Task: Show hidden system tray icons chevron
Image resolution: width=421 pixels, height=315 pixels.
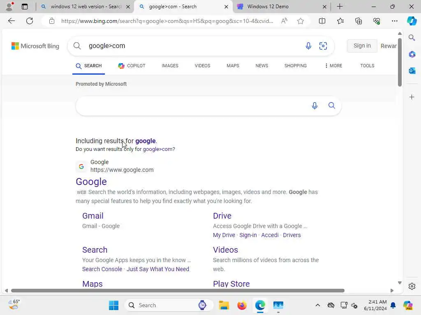Action: [x=318, y=305]
